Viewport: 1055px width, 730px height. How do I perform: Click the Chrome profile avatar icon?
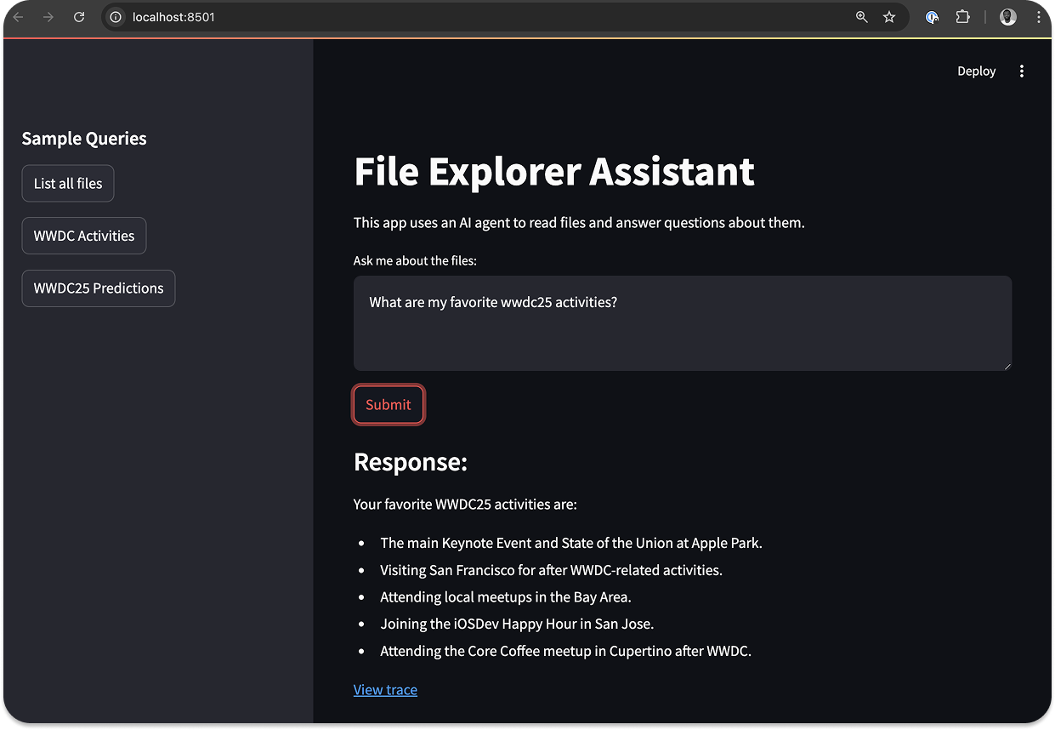coord(1008,17)
